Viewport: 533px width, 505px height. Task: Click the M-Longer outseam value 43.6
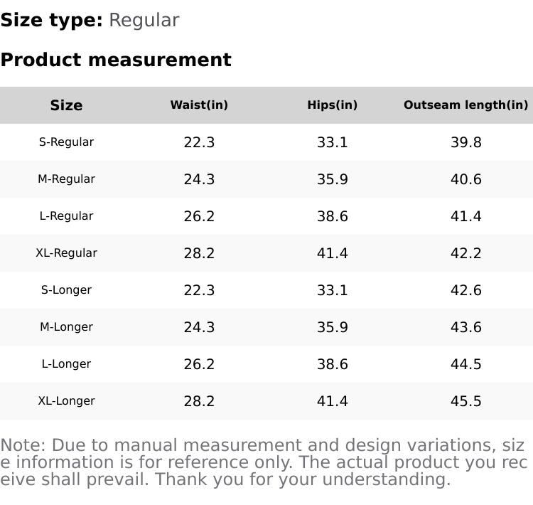465,327
